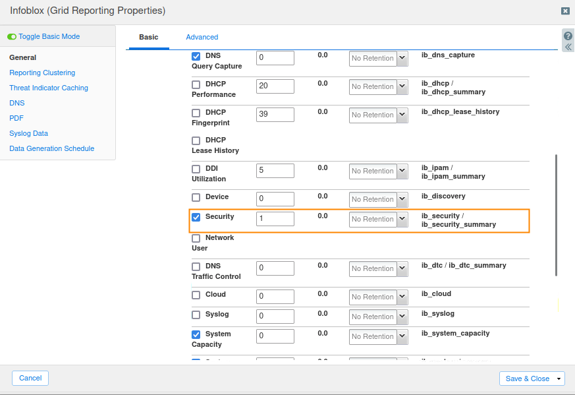The image size is (575, 395).
Task: Enable the DHCP Performance checkbox
Action: pyautogui.click(x=196, y=84)
